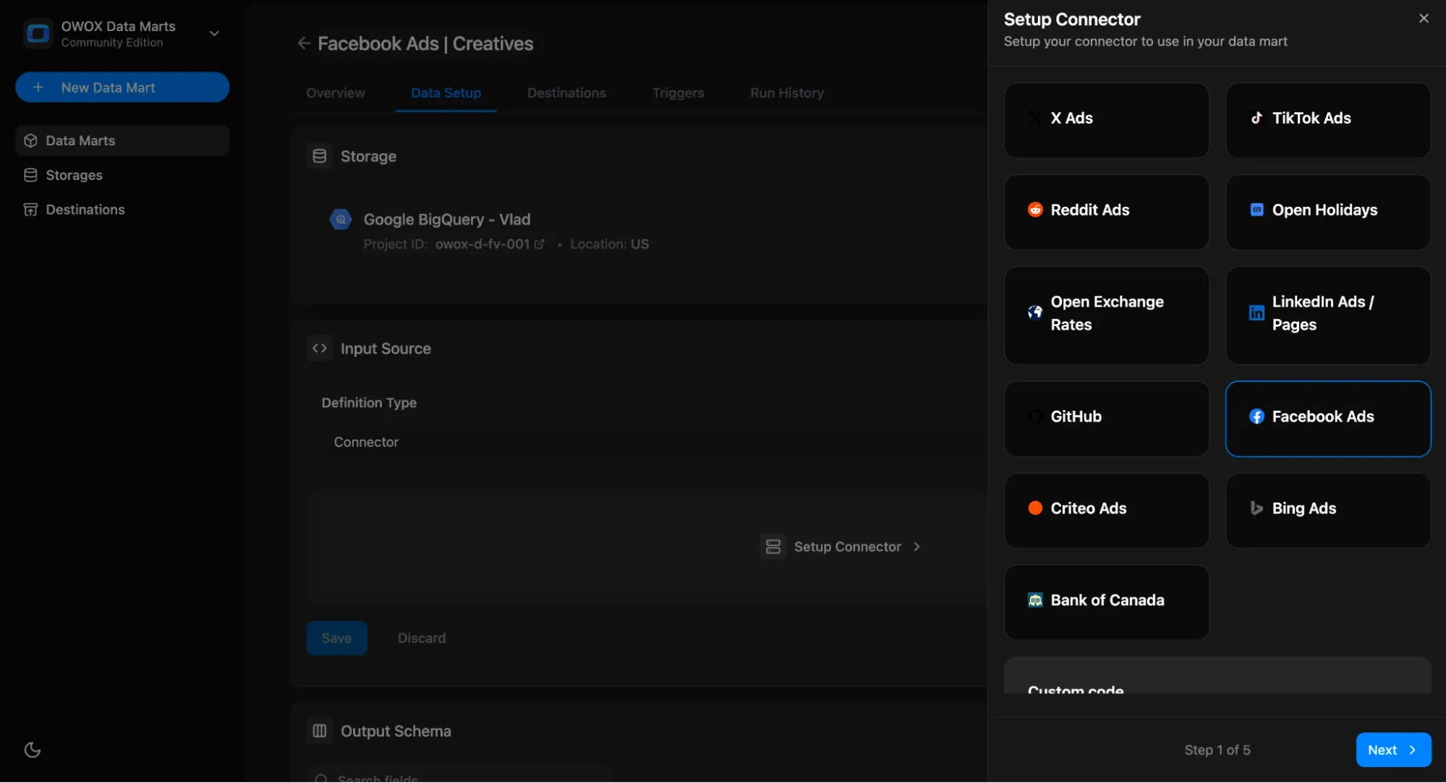Select the Open Exchange Rates connector card

pos(1106,315)
